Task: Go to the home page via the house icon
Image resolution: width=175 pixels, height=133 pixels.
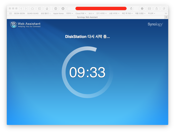Action: (47, 8)
